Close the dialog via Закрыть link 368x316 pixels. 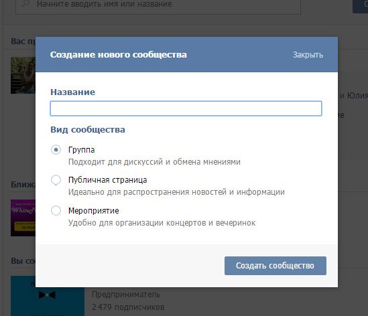click(308, 55)
